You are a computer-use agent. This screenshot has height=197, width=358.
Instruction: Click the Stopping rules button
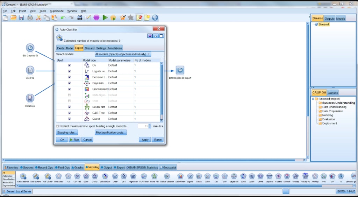tap(67, 132)
